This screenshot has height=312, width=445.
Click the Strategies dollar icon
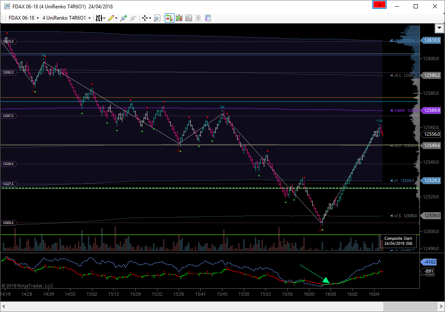click(x=198, y=18)
